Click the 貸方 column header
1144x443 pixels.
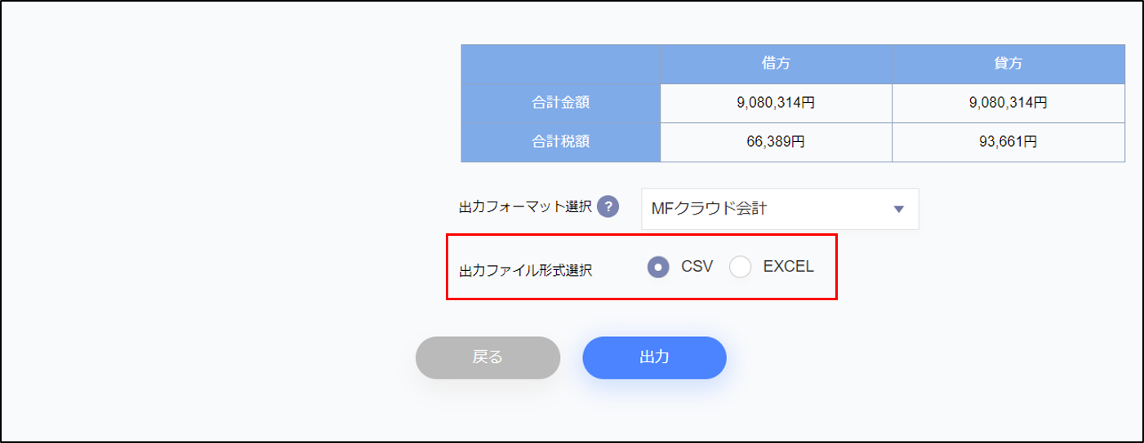click(1008, 63)
